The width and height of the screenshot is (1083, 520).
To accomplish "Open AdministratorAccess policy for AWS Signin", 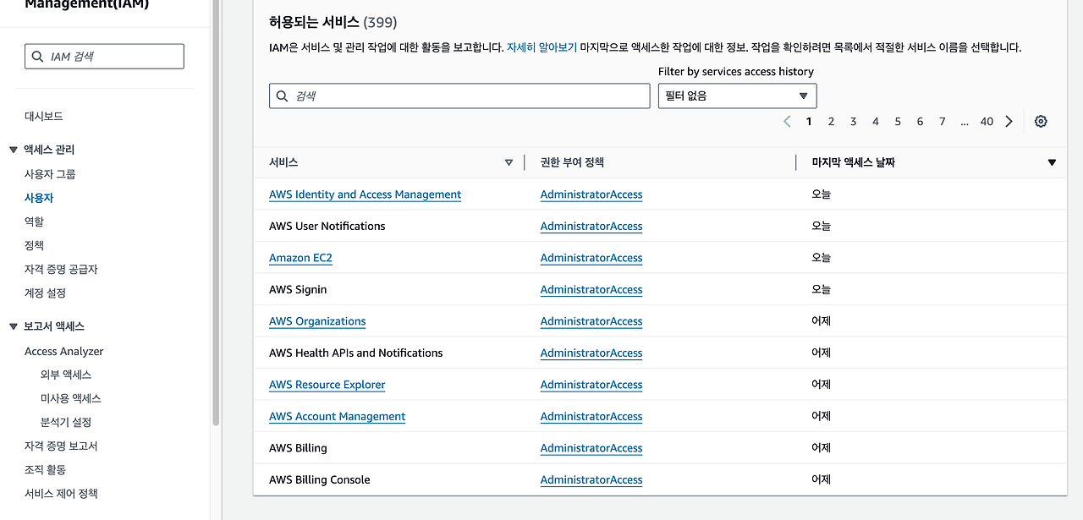I will (x=591, y=289).
